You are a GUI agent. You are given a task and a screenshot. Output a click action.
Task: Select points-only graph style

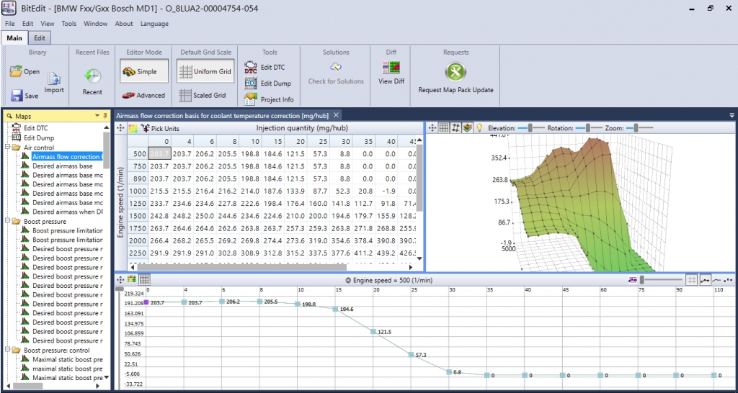728,279
